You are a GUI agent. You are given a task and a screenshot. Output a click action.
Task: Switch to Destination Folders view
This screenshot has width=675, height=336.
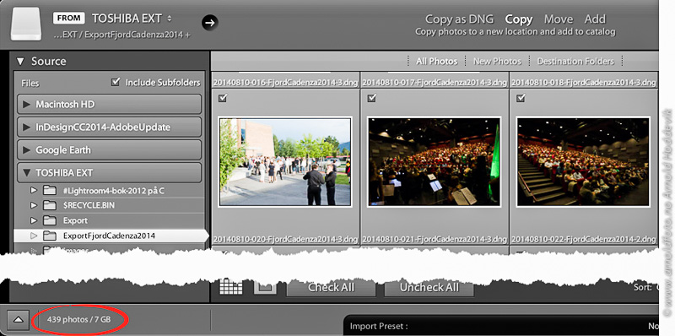pos(575,61)
